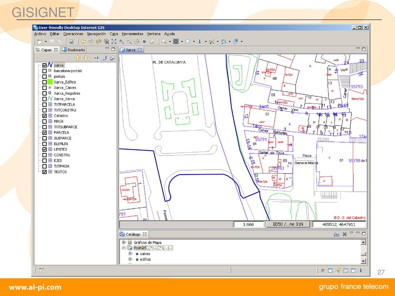Expand the caixes catalog entry
The image size is (395, 296).
point(130,254)
